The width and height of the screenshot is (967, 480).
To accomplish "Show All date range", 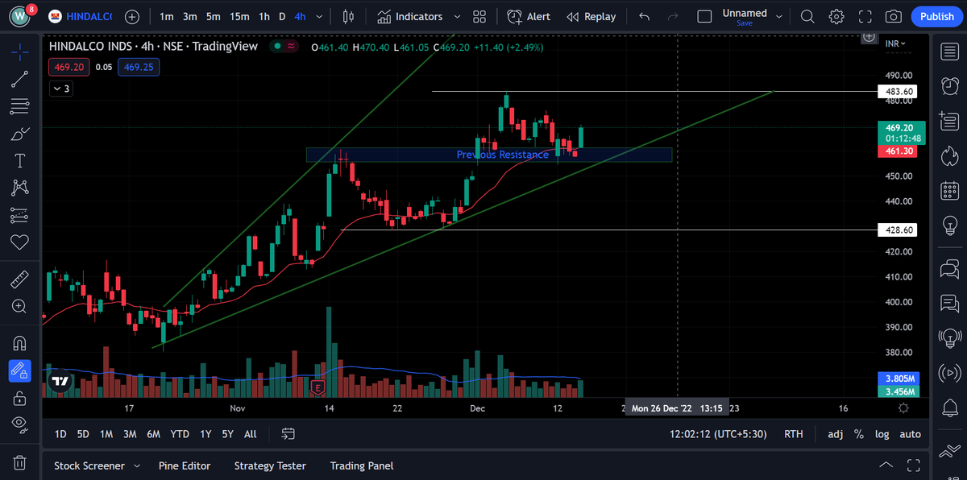I will 251,434.
